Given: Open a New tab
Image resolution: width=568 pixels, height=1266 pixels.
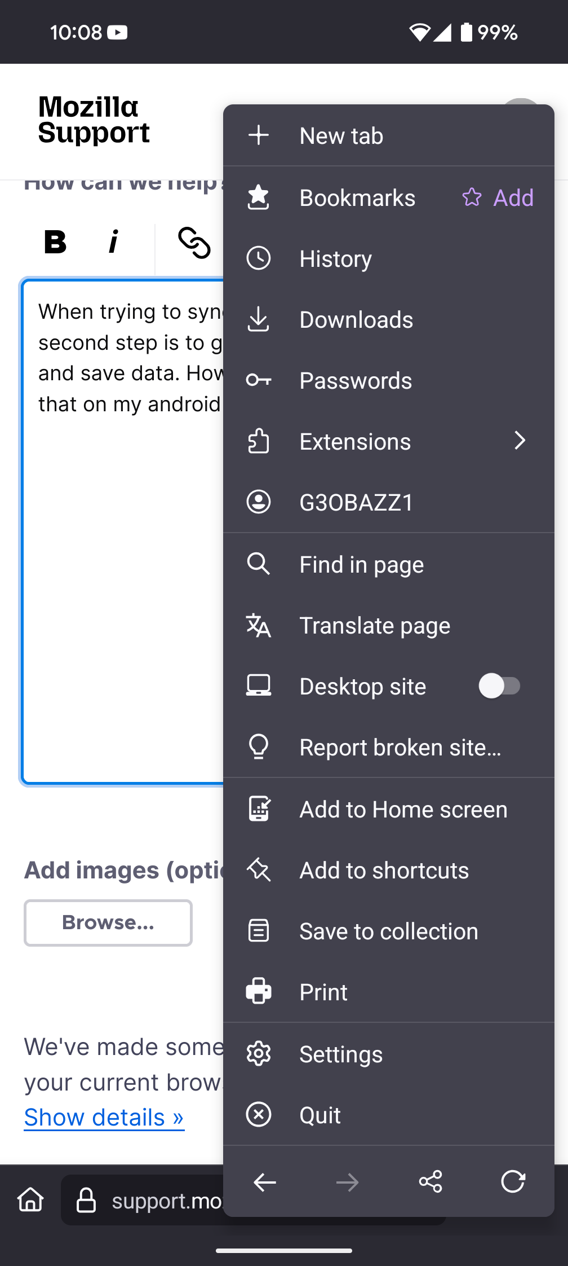Looking at the screenshot, I should point(341,135).
